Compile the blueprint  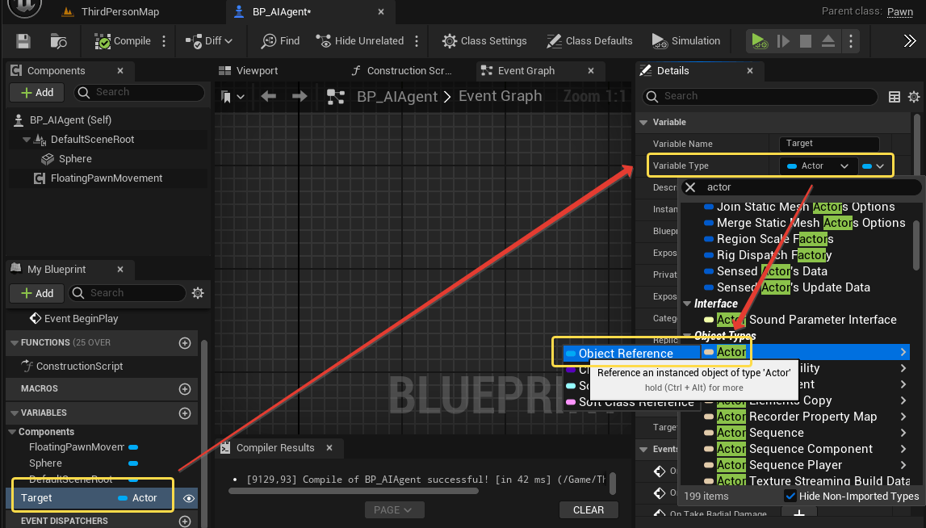tap(123, 40)
